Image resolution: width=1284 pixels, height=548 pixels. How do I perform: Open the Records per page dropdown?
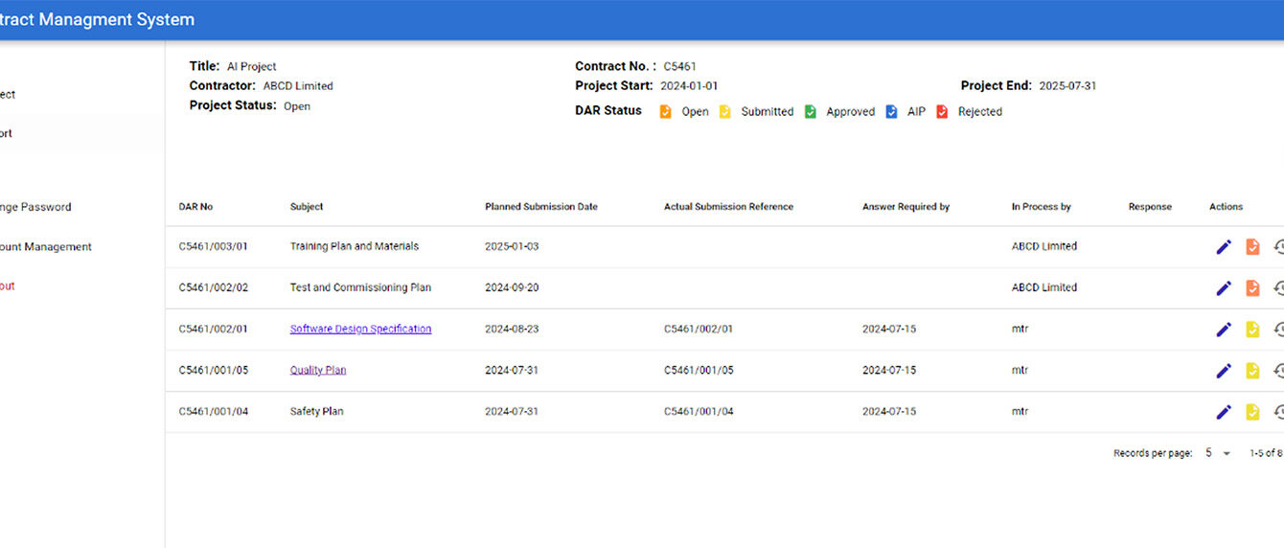pos(1217,453)
